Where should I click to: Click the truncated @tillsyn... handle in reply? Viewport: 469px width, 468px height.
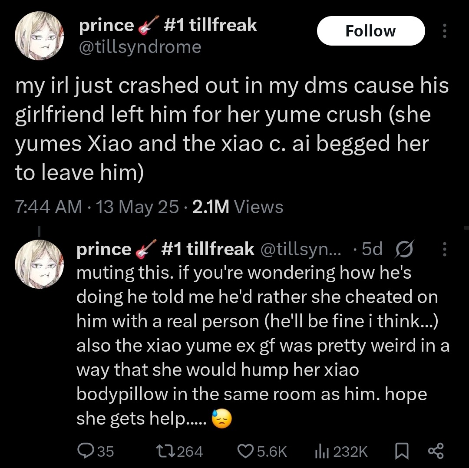301,249
